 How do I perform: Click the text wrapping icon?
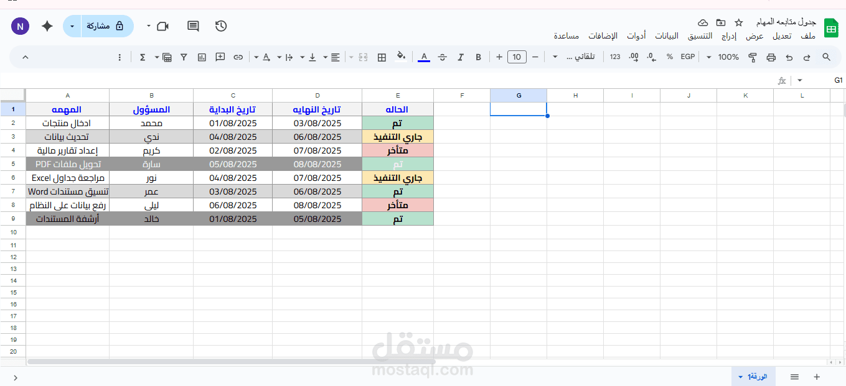289,57
